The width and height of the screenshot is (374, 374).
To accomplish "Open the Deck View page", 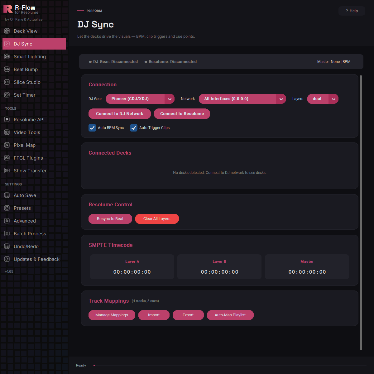I will point(34,31).
